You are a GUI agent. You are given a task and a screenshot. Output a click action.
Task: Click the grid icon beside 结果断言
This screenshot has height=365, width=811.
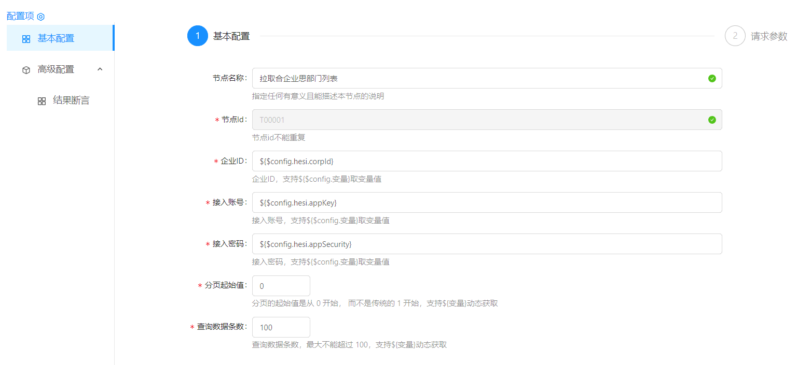tap(42, 101)
